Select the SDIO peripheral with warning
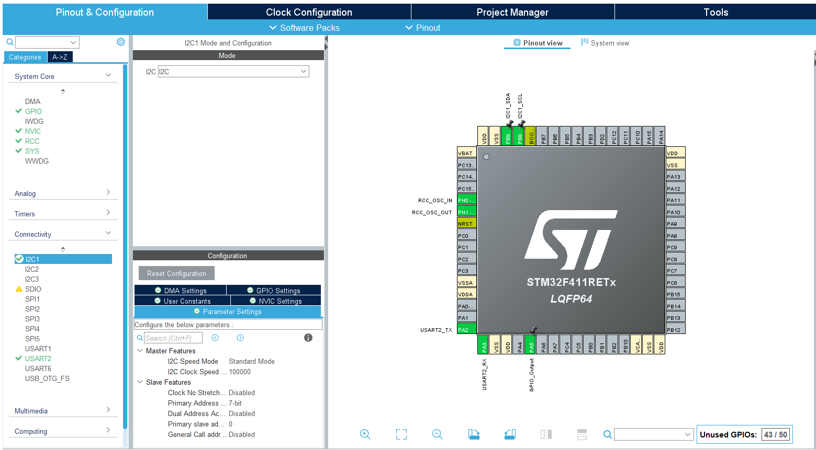The height and width of the screenshot is (450, 816). (x=33, y=289)
